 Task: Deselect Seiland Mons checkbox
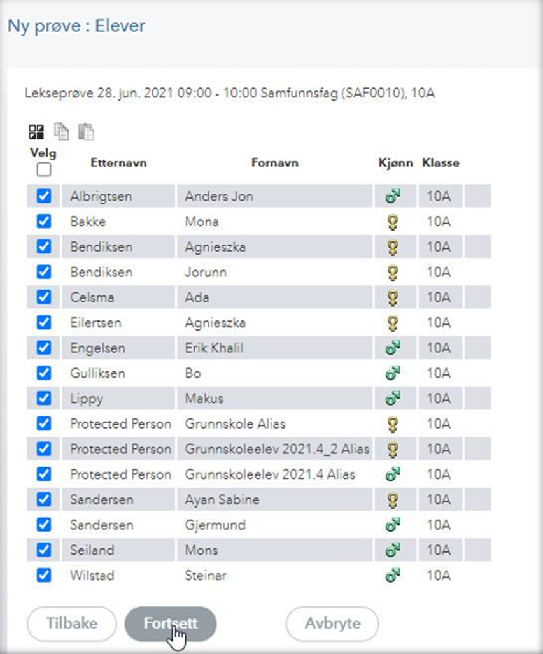(43, 550)
